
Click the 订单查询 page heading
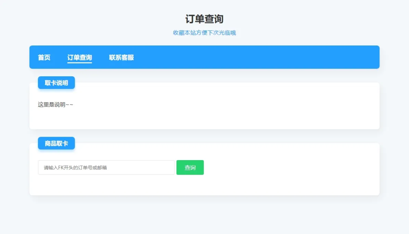[204, 19]
